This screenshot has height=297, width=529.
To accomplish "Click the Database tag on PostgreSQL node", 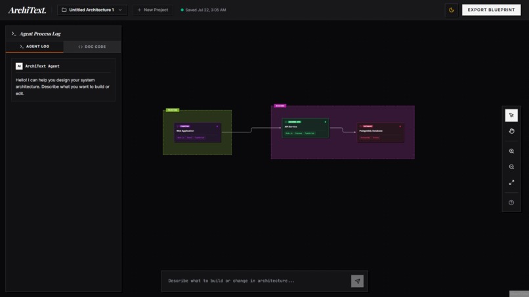I will (x=368, y=127).
